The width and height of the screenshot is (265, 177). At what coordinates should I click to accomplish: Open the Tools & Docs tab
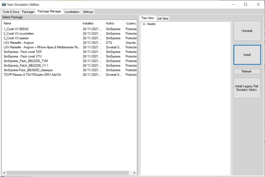click(11, 12)
